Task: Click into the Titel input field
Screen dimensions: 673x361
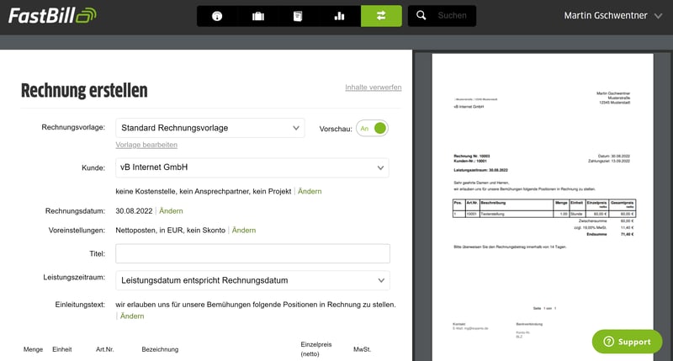Action: coord(252,253)
